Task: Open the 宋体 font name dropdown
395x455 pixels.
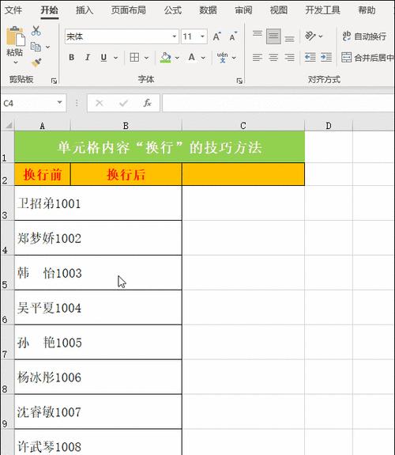Action: 174,36
